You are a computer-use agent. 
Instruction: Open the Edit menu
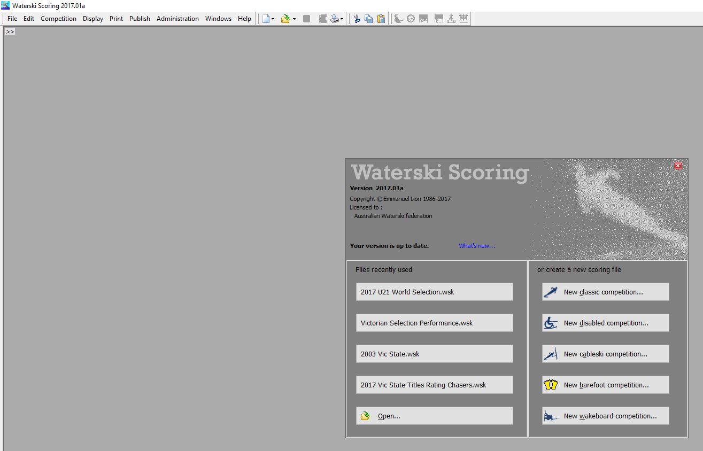[29, 18]
